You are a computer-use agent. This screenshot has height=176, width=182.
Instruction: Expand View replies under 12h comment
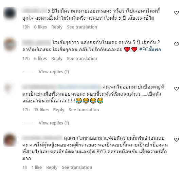pyautogui.click(x=54, y=72)
